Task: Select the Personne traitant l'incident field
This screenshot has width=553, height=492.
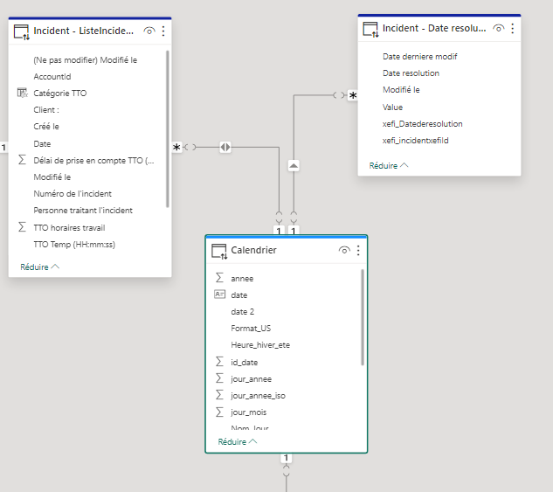Action: [83, 211]
